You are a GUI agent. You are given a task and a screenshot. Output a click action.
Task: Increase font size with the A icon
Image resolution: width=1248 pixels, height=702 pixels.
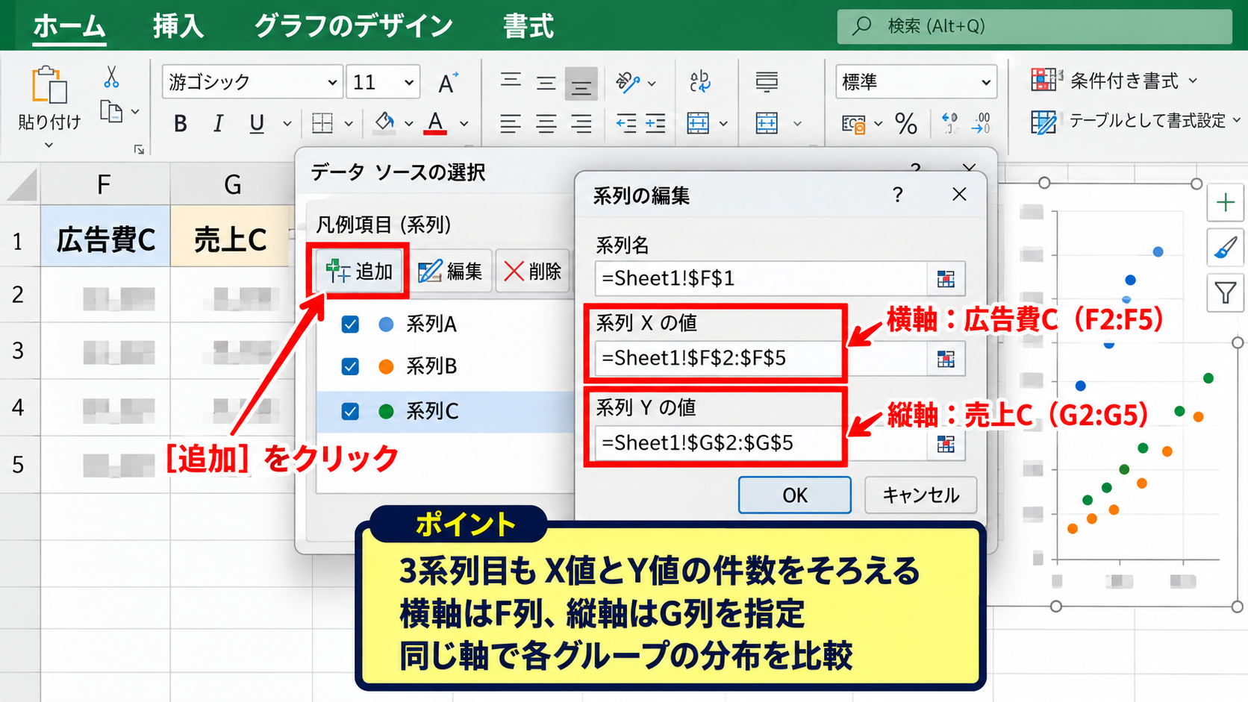[447, 82]
